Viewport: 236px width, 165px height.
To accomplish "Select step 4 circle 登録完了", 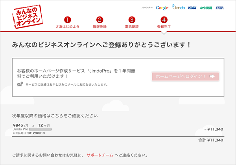I will point(164,20).
